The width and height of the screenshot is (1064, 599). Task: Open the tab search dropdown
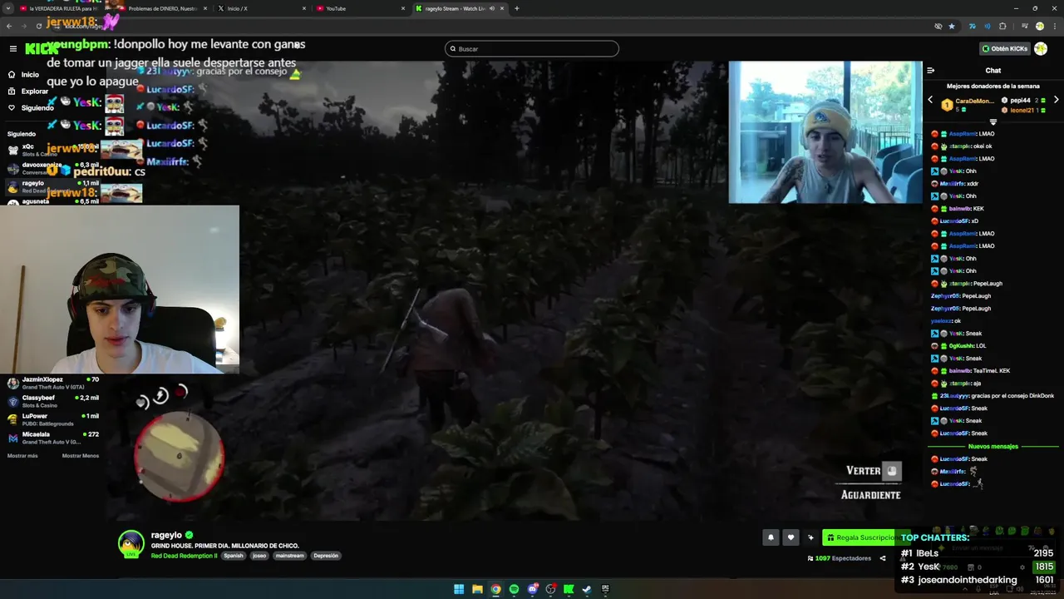click(x=7, y=8)
